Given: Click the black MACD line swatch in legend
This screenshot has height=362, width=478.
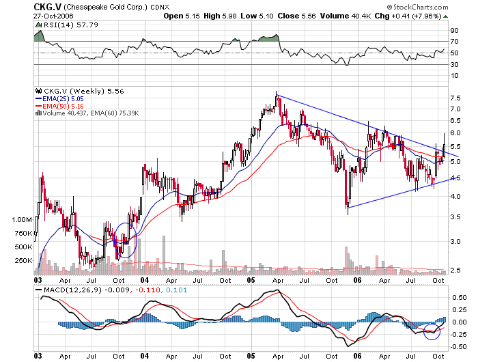Looking at the screenshot, I should [39, 290].
